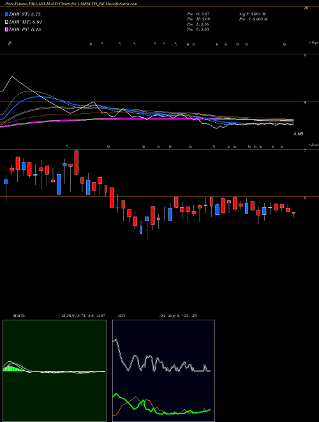The height and width of the screenshot is (422, 319).
Task: Click the MACD panel title label
Action: 19,316
